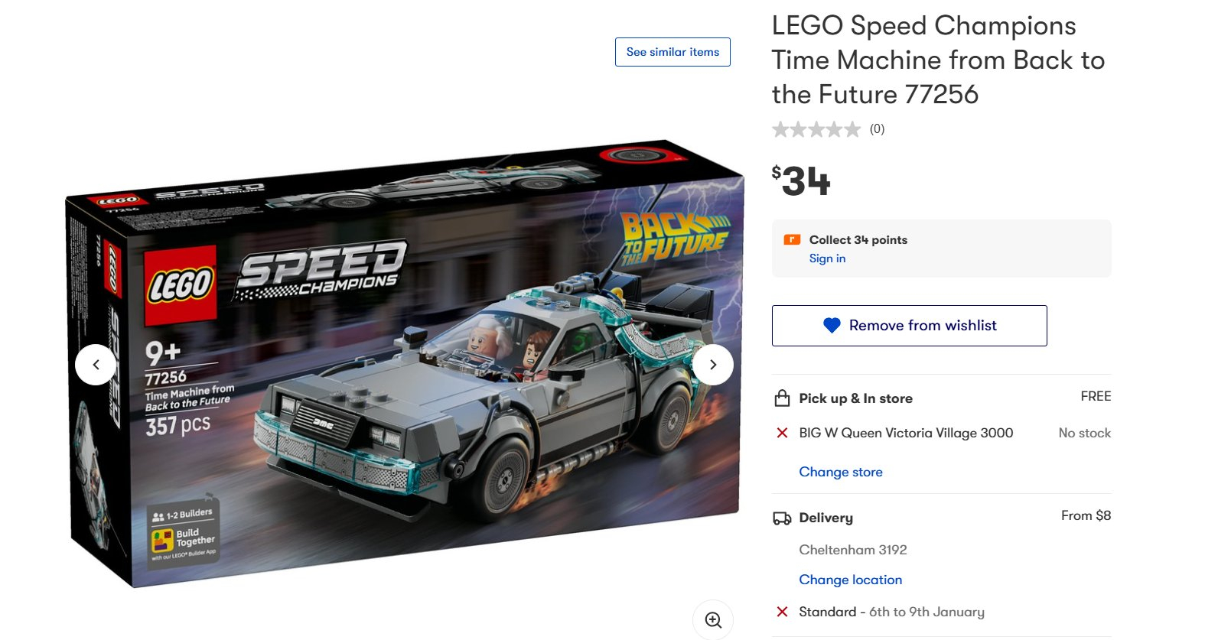The width and height of the screenshot is (1218, 640).
Task: Sign in to collect points
Action: 827,258
